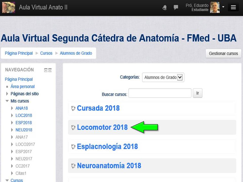Collapse the Mis cursos tree node
This screenshot has height=182, width=243.
[7, 101]
